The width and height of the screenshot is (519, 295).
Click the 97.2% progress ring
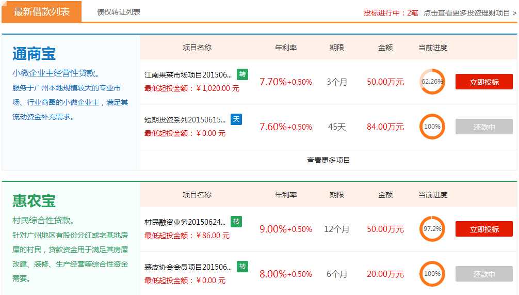[432, 229]
